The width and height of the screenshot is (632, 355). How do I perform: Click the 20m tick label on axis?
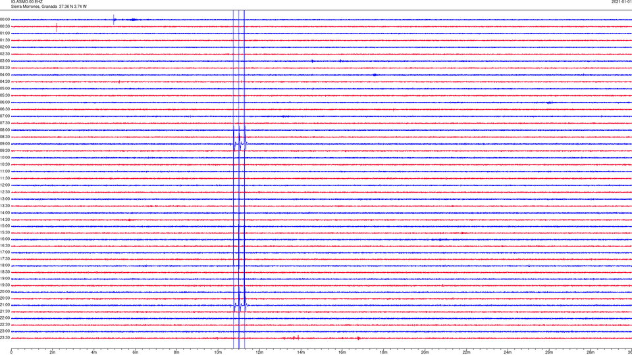click(425, 352)
